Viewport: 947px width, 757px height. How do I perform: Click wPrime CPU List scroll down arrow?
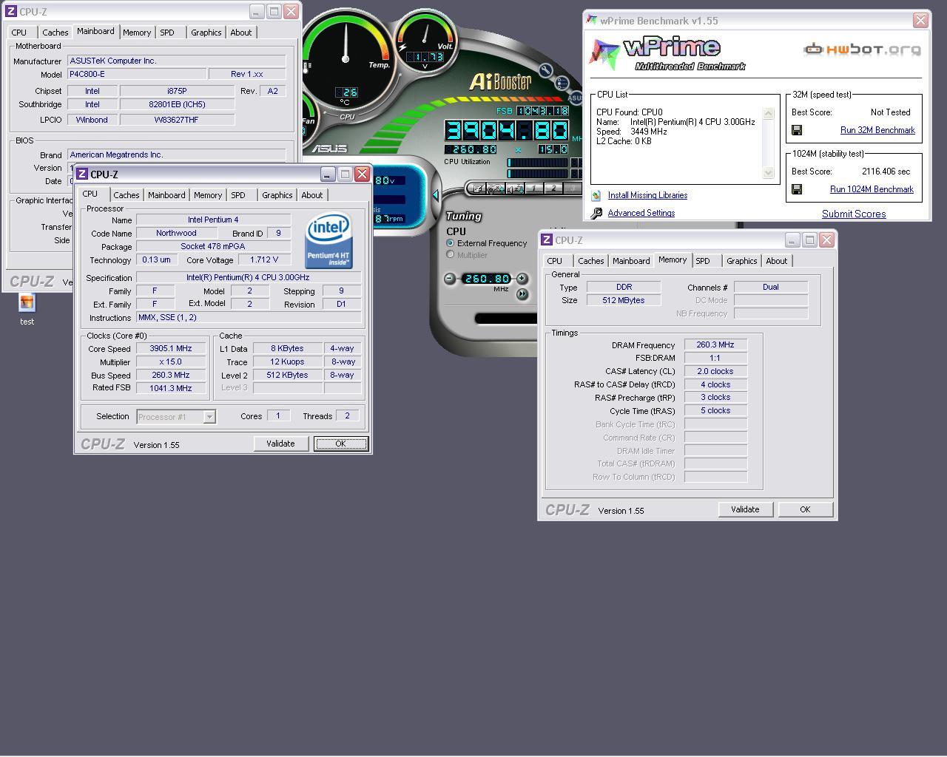pyautogui.click(x=768, y=172)
